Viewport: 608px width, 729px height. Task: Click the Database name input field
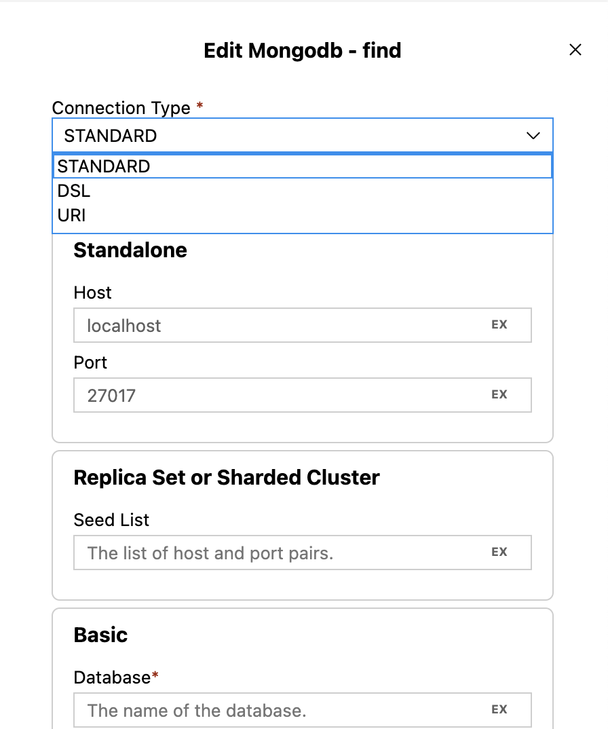point(271,710)
